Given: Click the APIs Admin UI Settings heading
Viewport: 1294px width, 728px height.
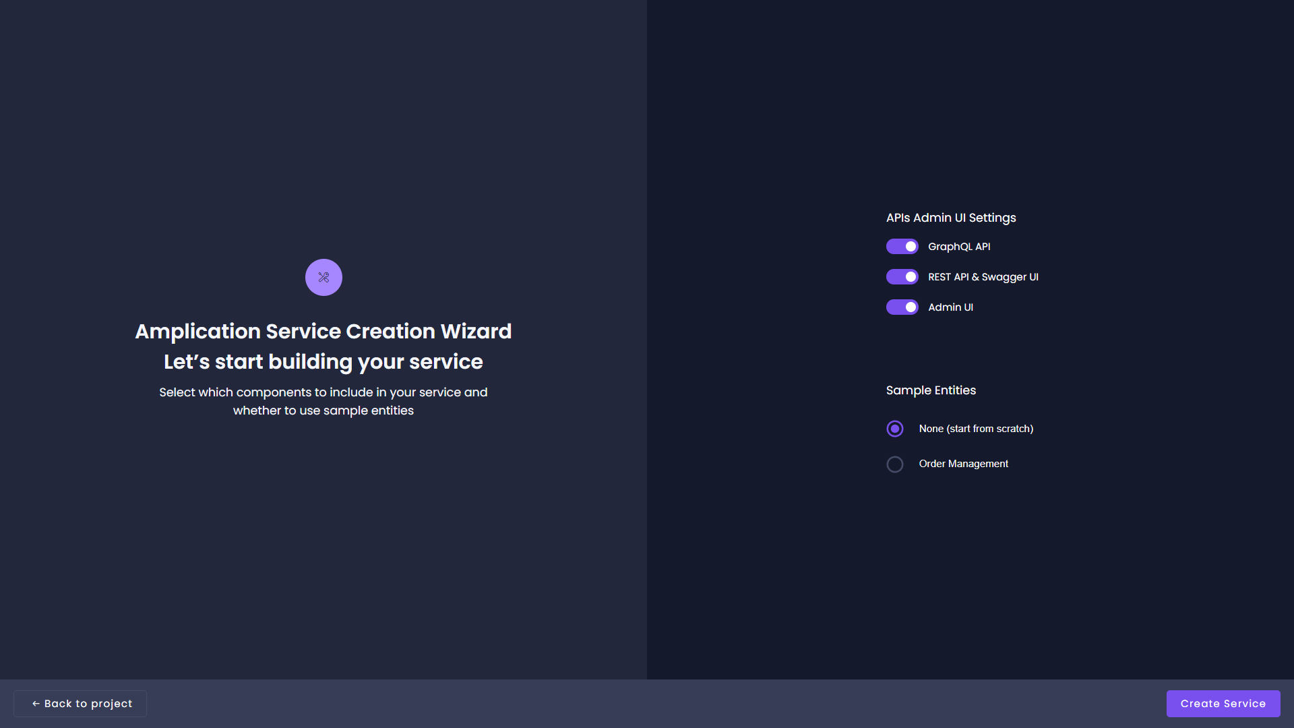Looking at the screenshot, I should point(950,218).
